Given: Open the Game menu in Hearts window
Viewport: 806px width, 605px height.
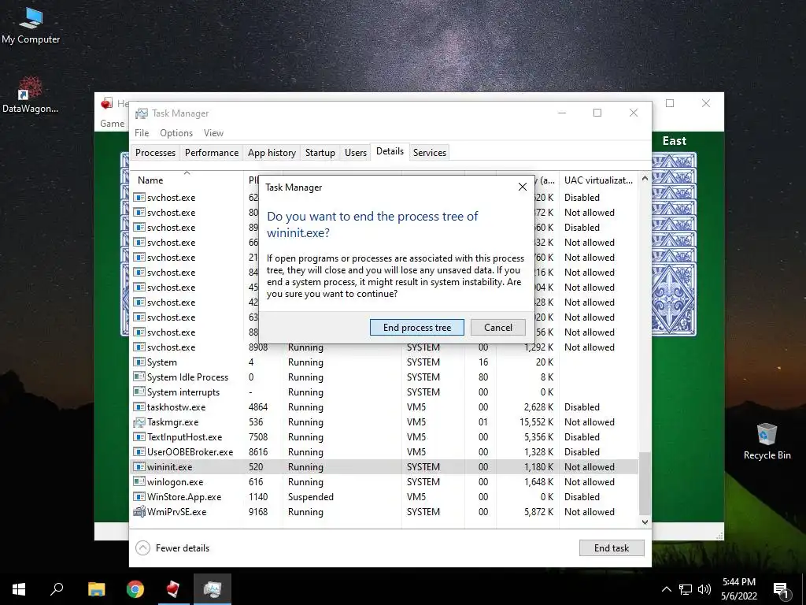Looking at the screenshot, I should tap(112, 124).
